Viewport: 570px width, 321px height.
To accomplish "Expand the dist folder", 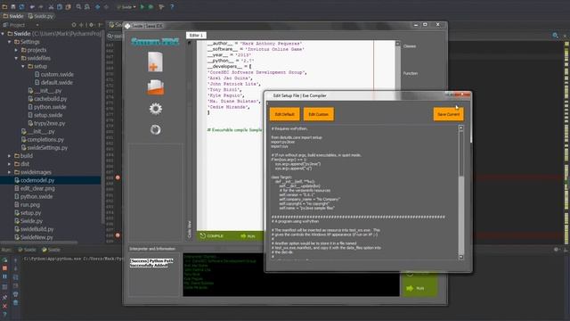I will pos(10,164).
